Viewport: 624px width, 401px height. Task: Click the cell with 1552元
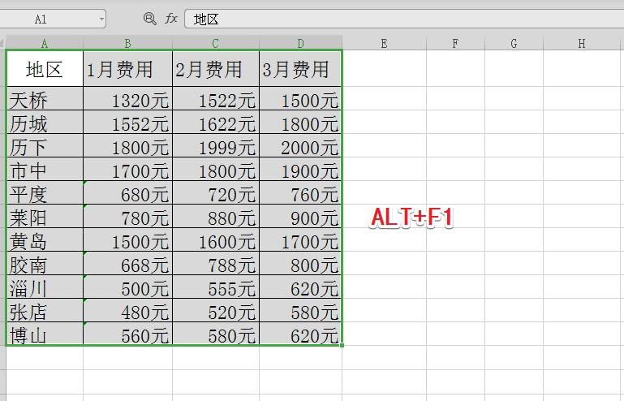pyautogui.click(x=127, y=122)
